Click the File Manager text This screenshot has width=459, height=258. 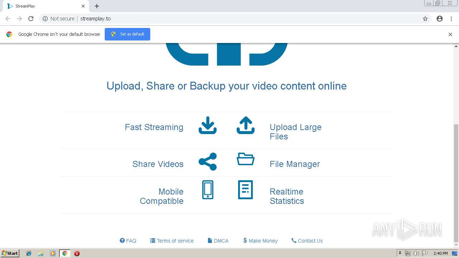(x=295, y=164)
